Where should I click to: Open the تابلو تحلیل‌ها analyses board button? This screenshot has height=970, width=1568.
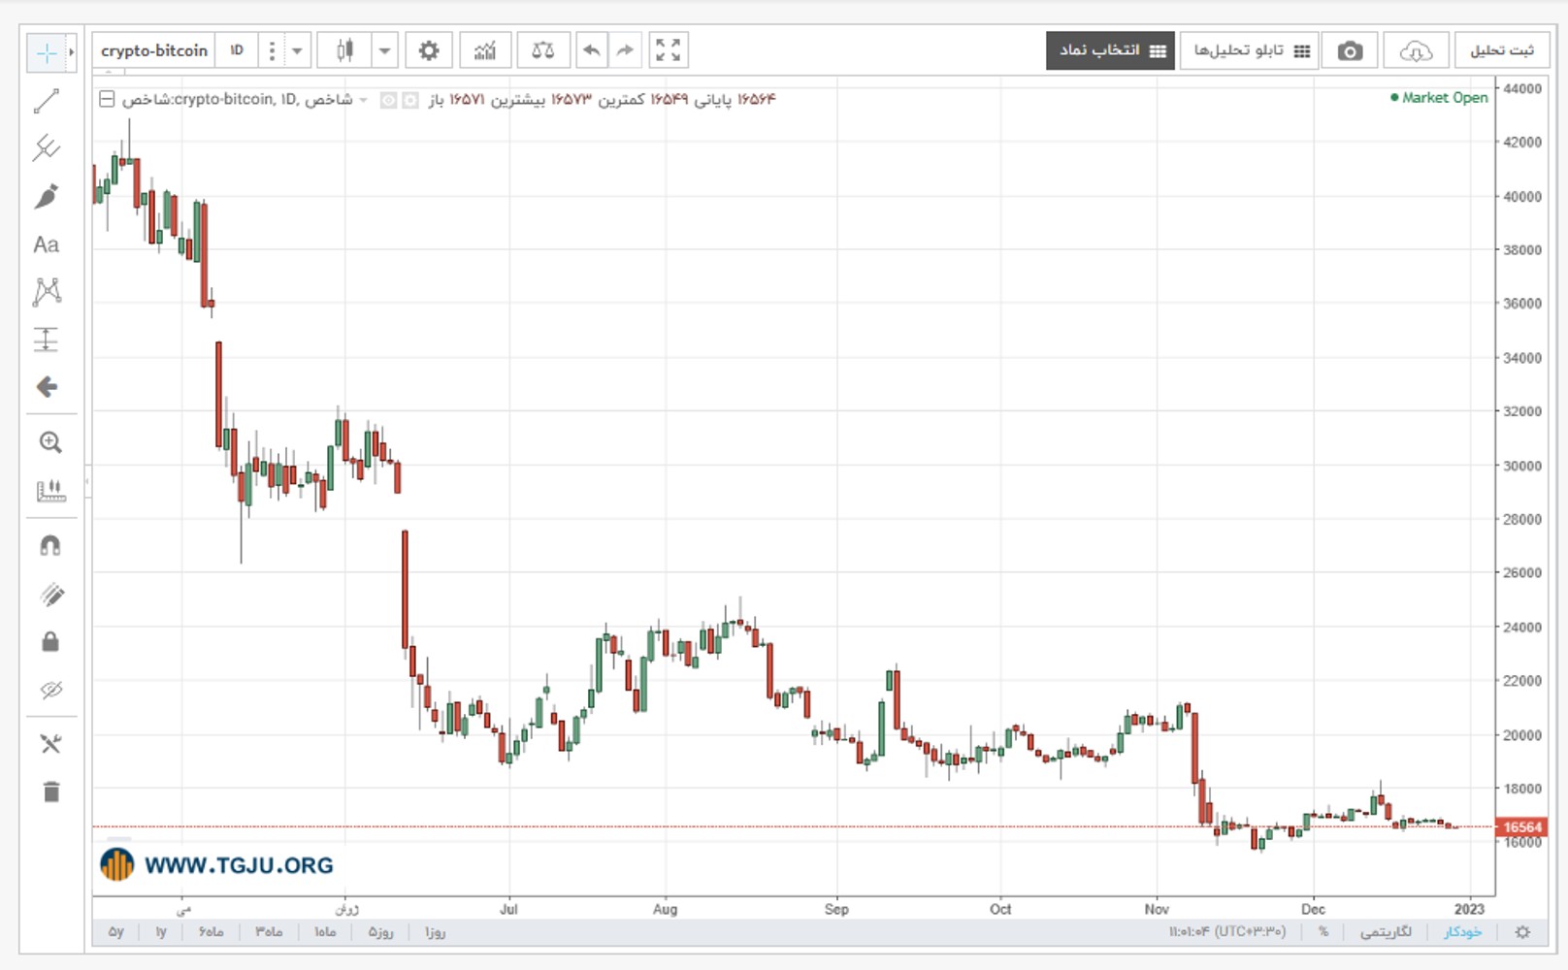1250,50
